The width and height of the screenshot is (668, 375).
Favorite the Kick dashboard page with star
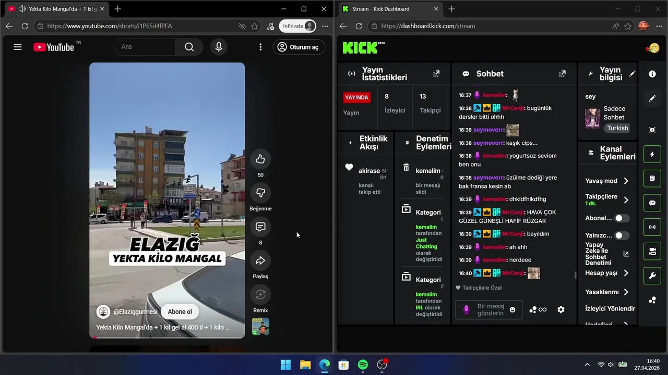(628, 26)
